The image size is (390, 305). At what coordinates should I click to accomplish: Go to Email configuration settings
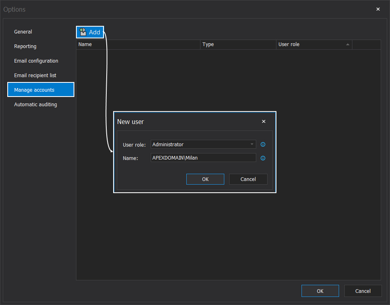point(36,61)
